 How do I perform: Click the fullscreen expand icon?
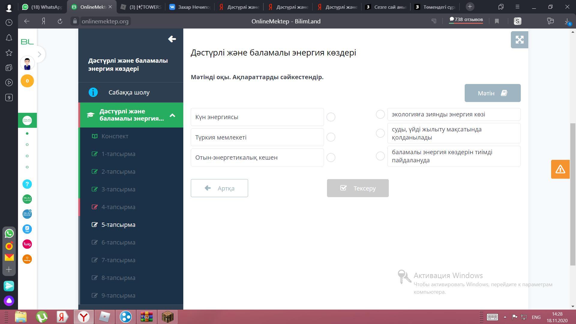[519, 40]
